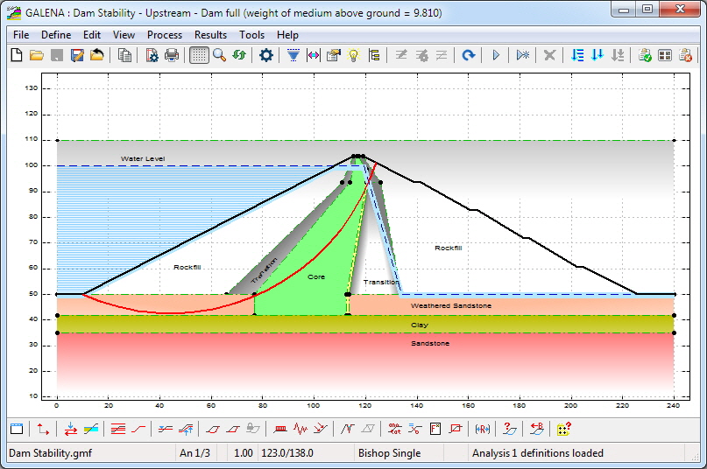
Task: Open settings with the gear icon
Action: coord(266,55)
